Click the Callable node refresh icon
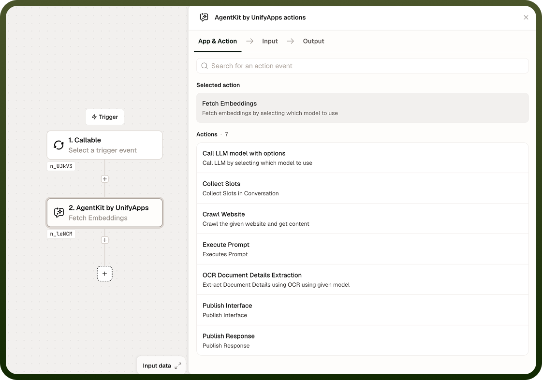 (59, 145)
